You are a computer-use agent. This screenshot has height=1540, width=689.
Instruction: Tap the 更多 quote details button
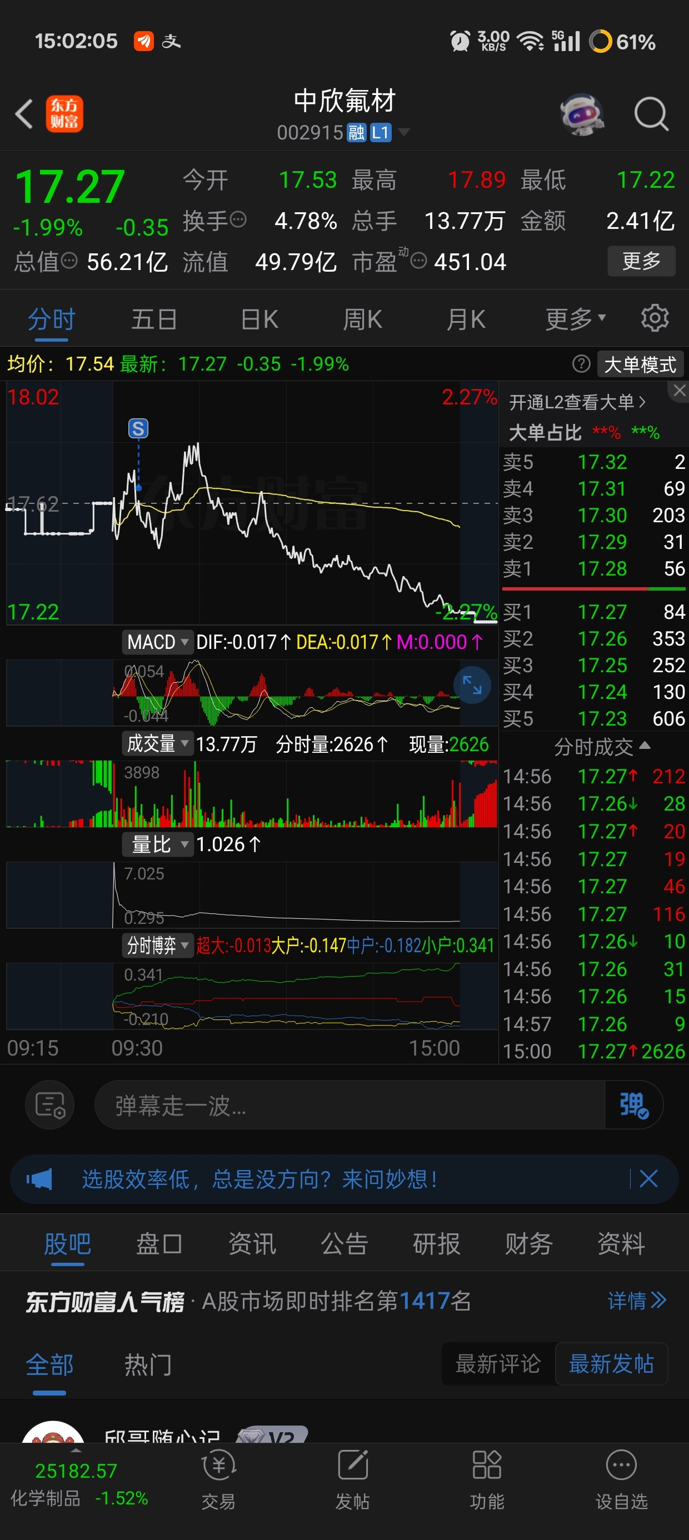641,261
